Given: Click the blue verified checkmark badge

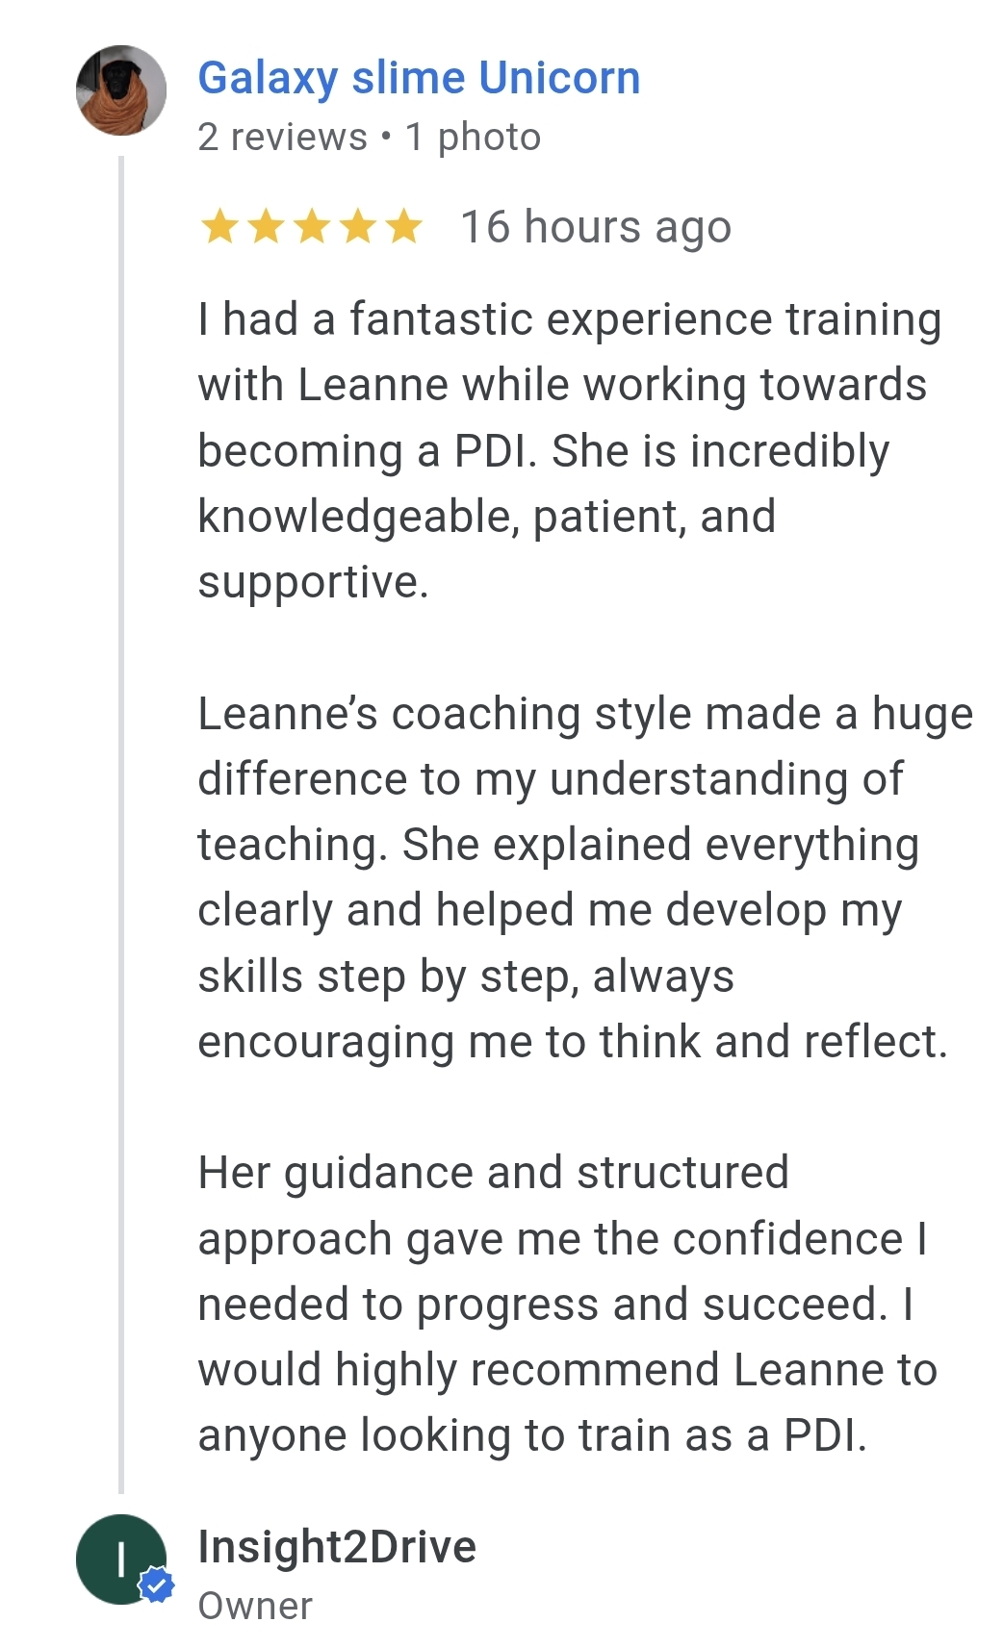Looking at the screenshot, I should (x=156, y=1585).
